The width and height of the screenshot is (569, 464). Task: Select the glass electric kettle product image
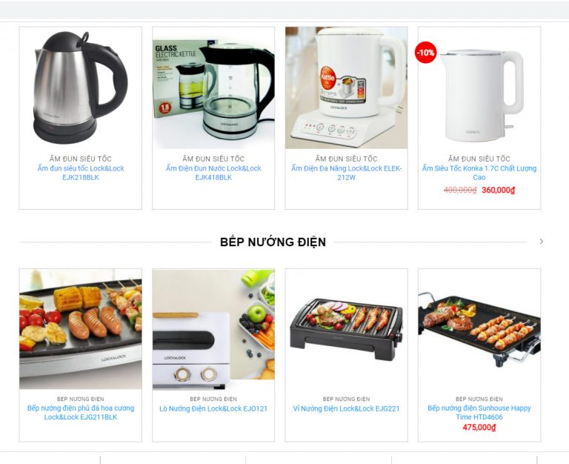click(213, 87)
